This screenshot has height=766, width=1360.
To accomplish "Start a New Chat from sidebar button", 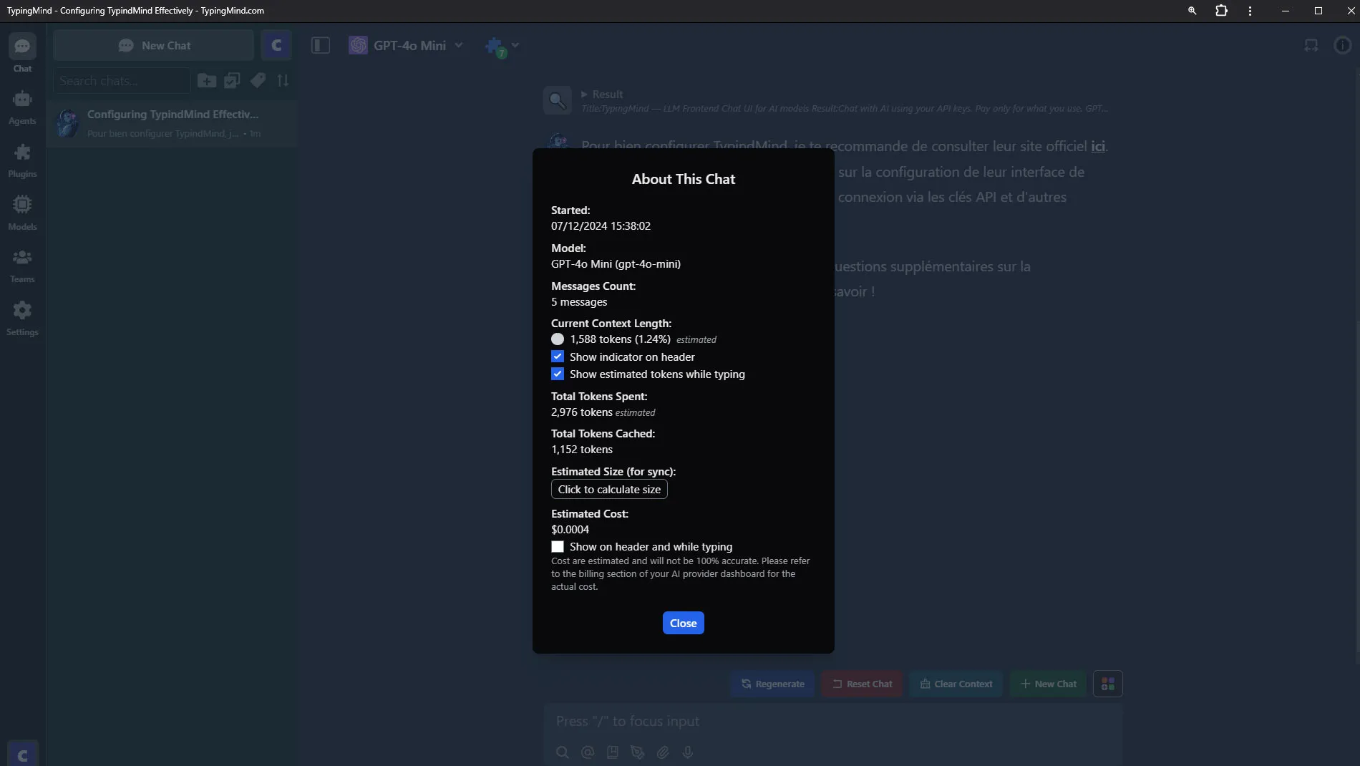I will 153,45.
